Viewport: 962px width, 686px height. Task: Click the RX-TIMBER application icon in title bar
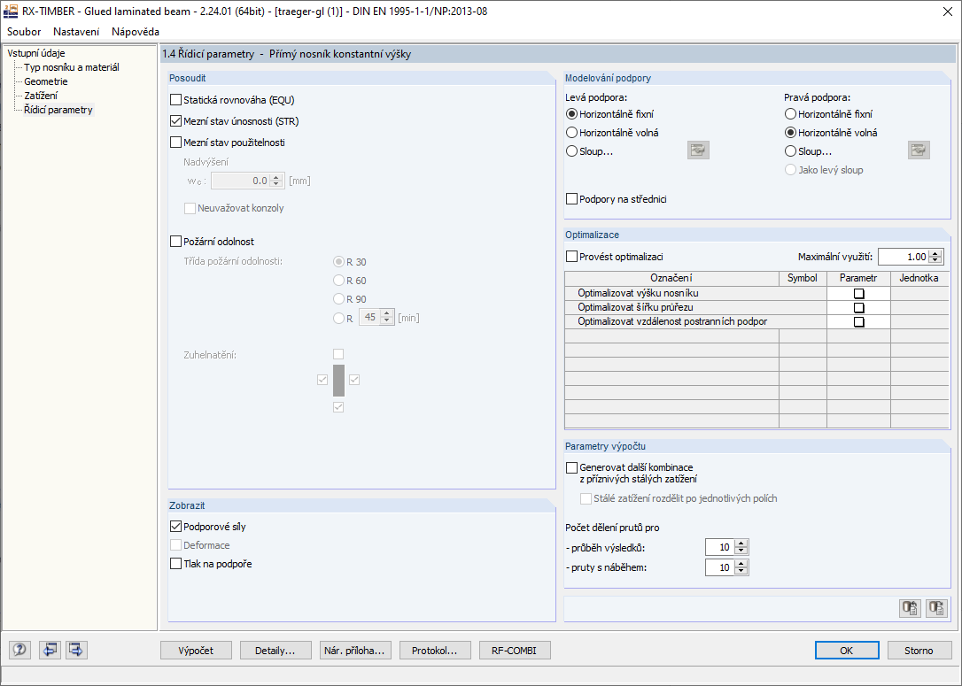(x=12, y=12)
